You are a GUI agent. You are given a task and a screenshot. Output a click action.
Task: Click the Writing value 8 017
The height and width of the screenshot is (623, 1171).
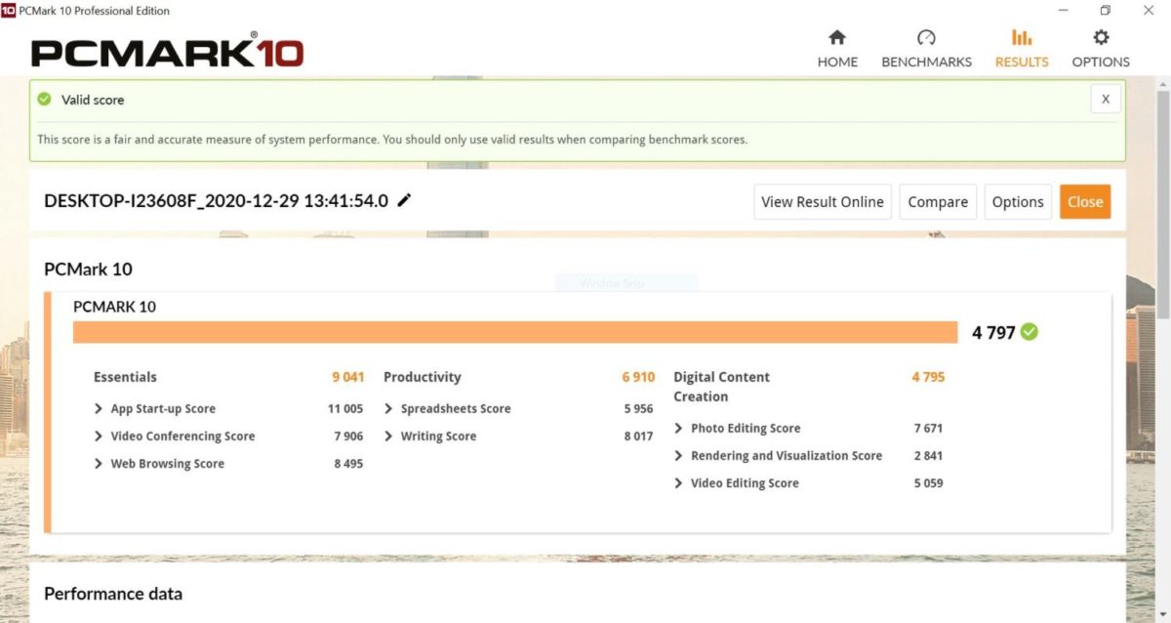point(638,436)
